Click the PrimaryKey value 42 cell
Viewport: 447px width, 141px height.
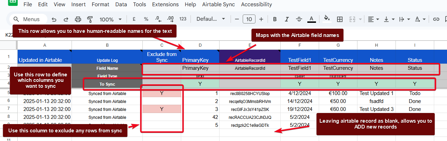200,117
